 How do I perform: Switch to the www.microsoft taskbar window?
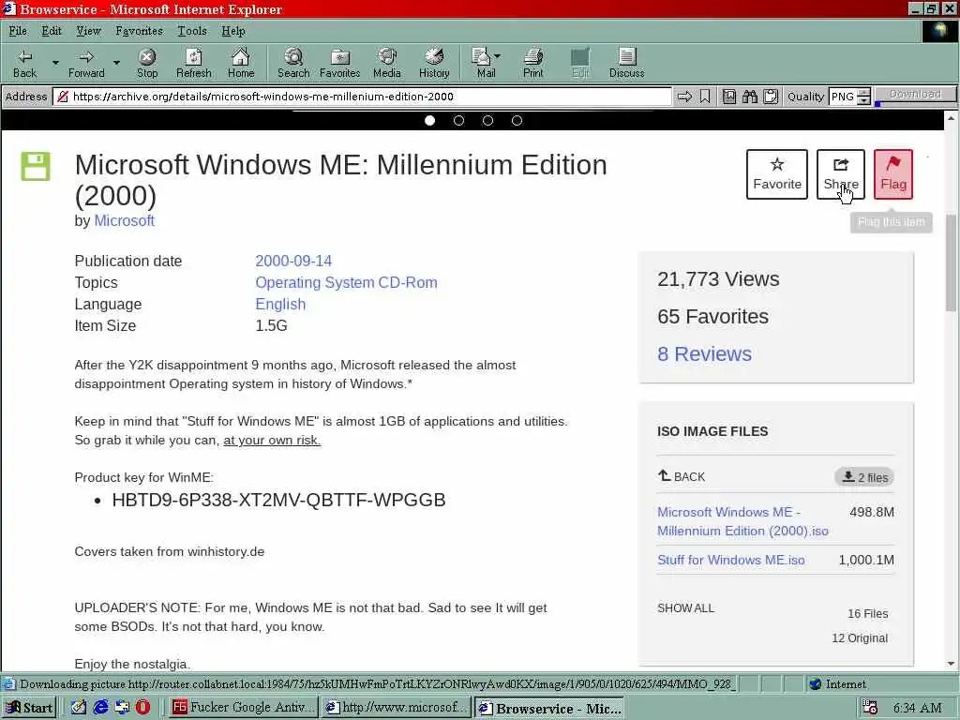click(x=397, y=708)
